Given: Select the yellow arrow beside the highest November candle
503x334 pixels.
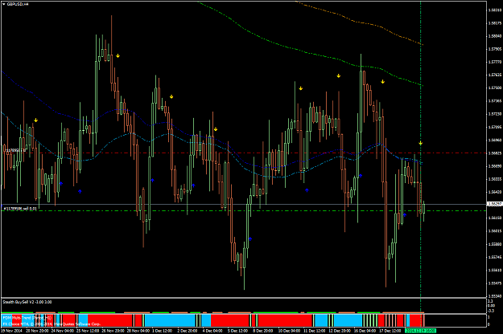Looking at the screenshot, I should [118, 56].
